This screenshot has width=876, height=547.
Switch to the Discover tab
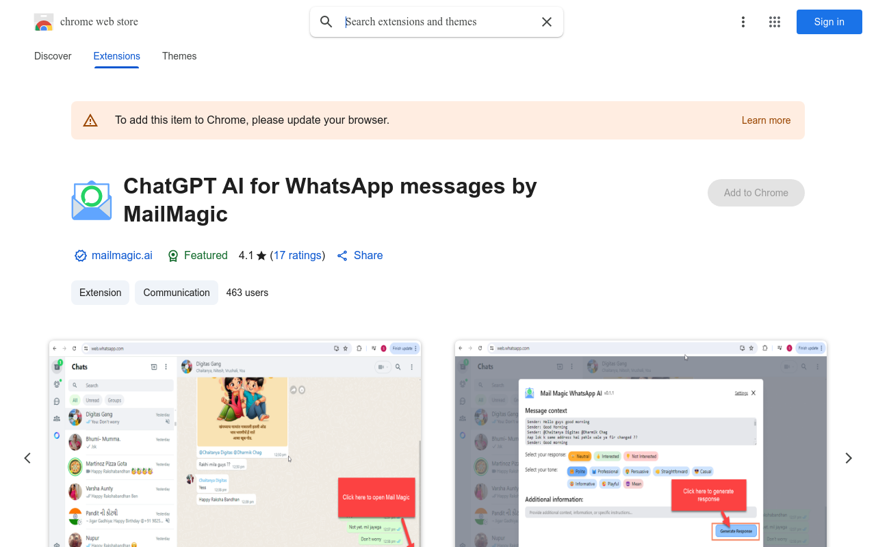(53, 56)
